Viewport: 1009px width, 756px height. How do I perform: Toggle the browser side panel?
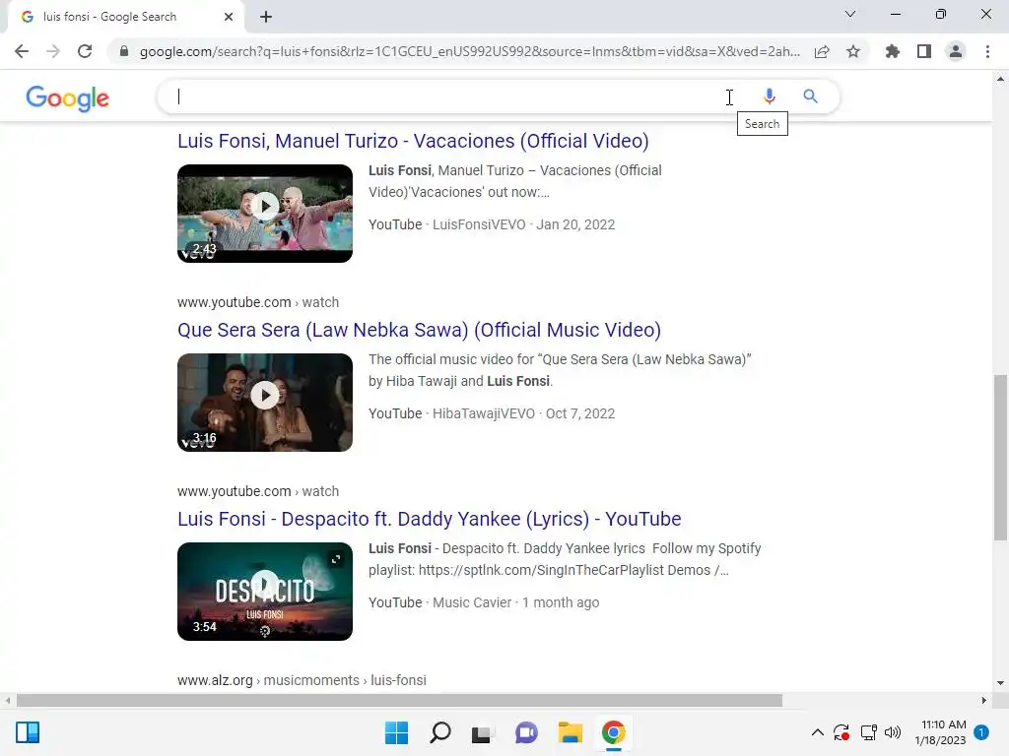(924, 51)
